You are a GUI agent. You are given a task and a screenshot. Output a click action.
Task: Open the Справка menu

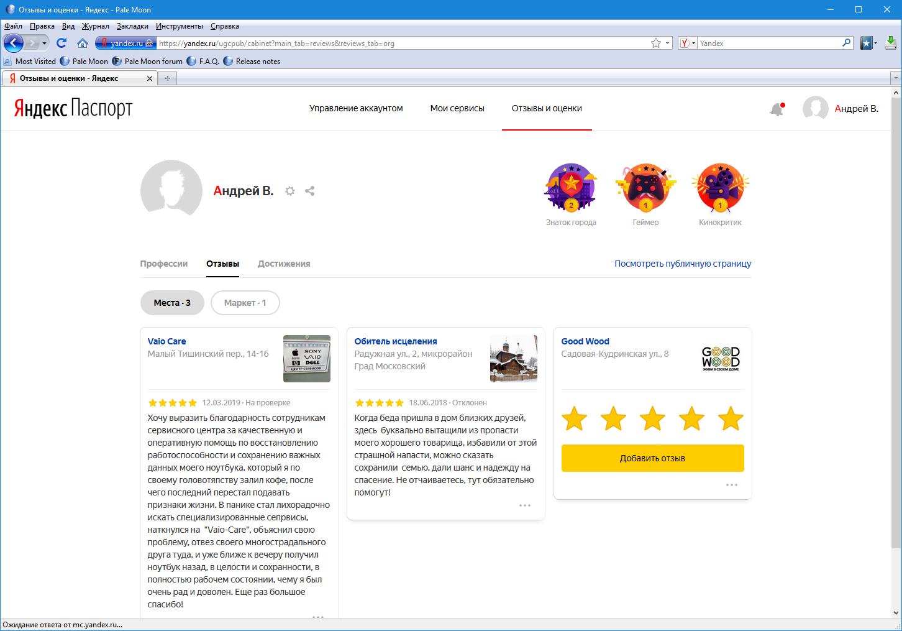[x=225, y=26]
